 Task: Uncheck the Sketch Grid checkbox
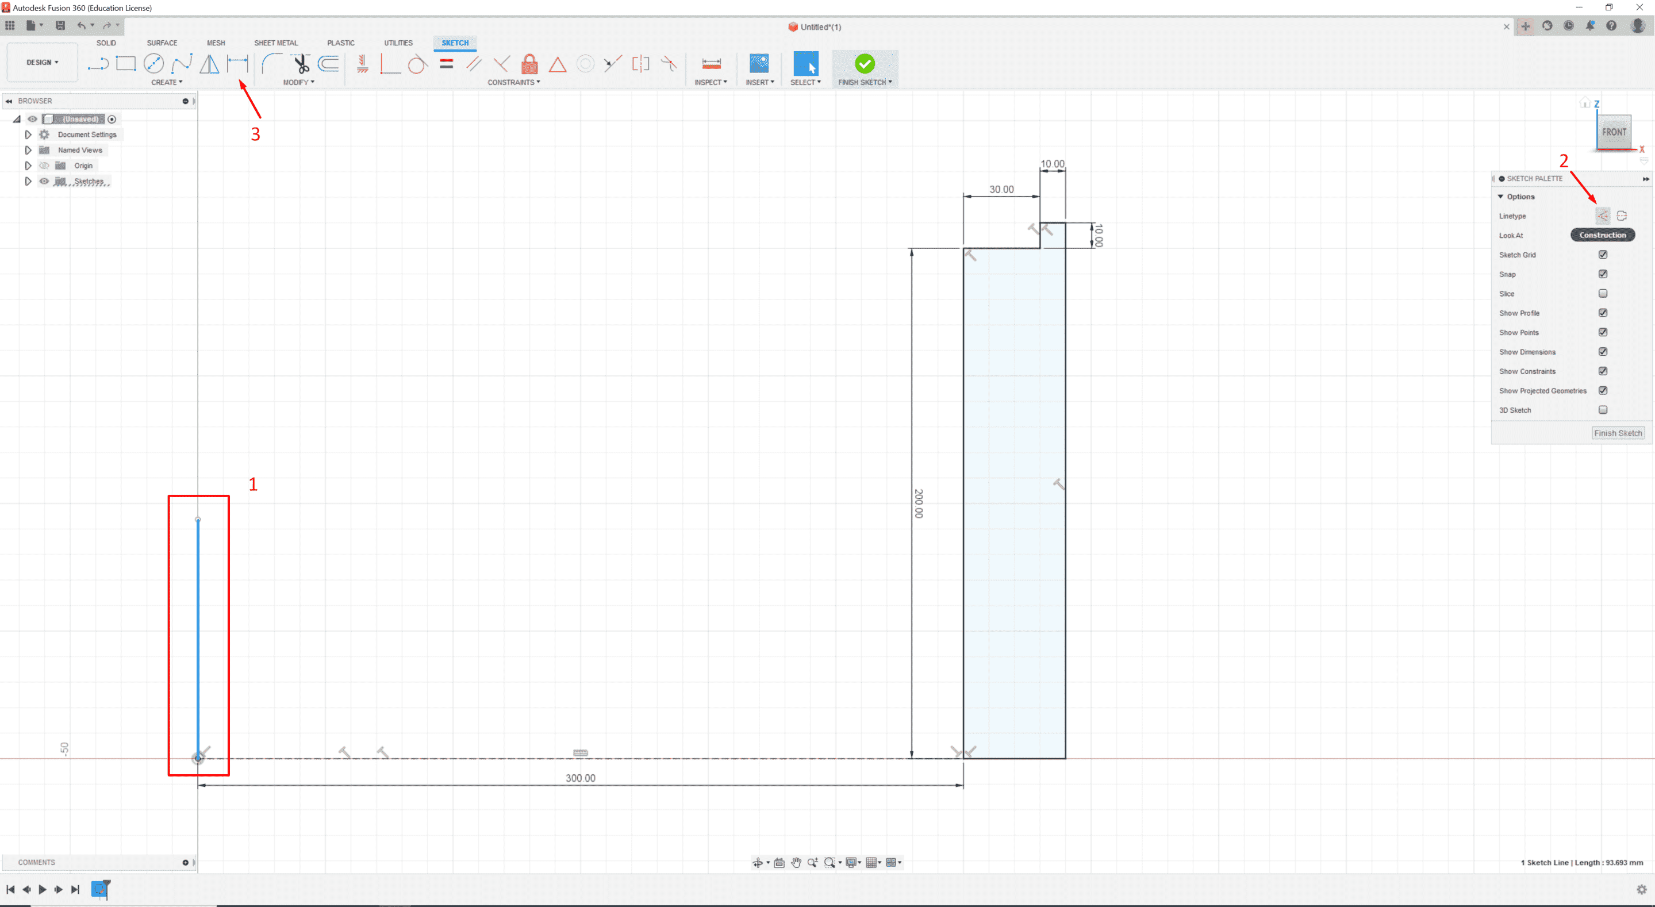pyautogui.click(x=1603, y=255)
